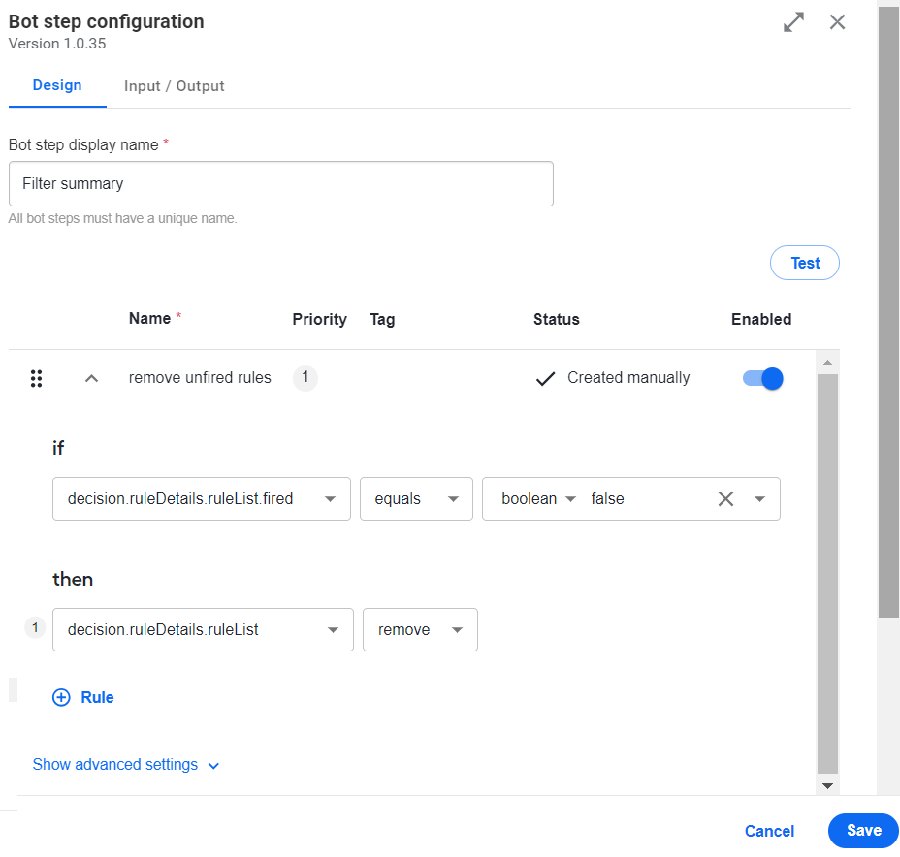Click the priority 1 badge
Viewport: 900px width, 857px height.
coord(305,378)
